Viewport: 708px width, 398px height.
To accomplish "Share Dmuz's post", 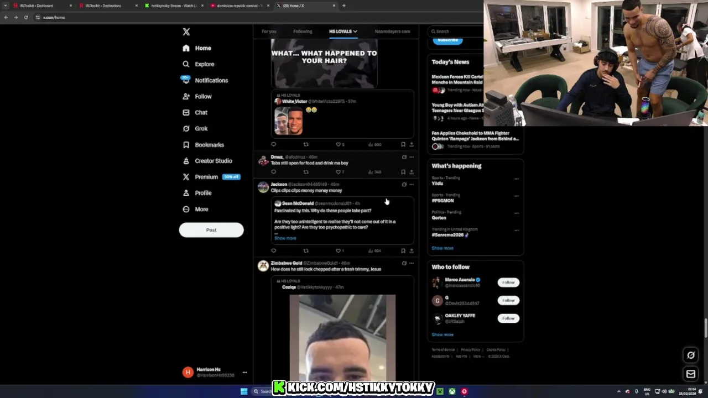I will click(411, 172).
